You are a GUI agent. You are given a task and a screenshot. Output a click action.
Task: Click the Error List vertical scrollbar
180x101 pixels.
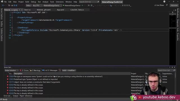pos(175,83)
